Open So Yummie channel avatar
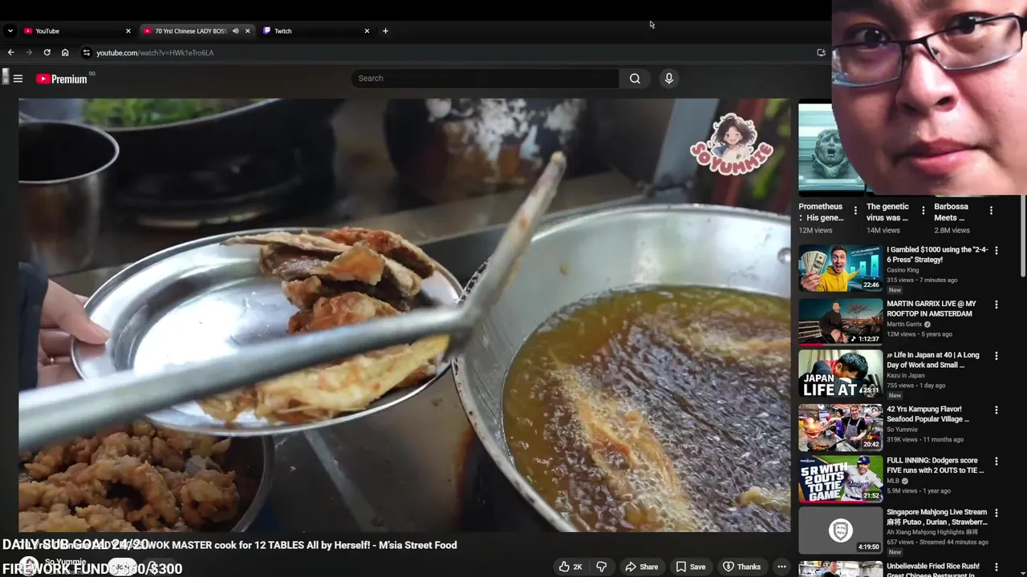Viewport: 1027px width, 577px height. [29, 565]
